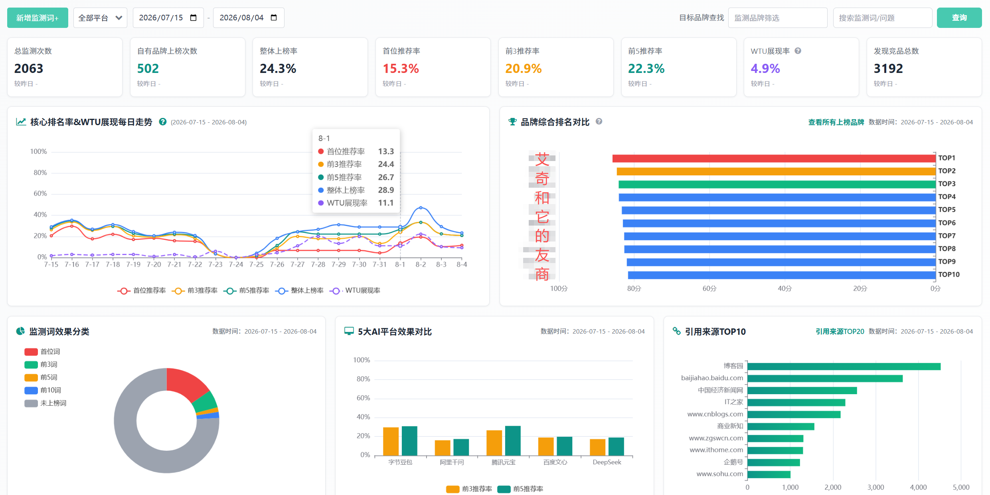Click the 查询 search button

coord(959,18)
